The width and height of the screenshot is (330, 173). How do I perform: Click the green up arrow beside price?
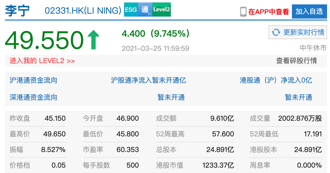[94, 40]
